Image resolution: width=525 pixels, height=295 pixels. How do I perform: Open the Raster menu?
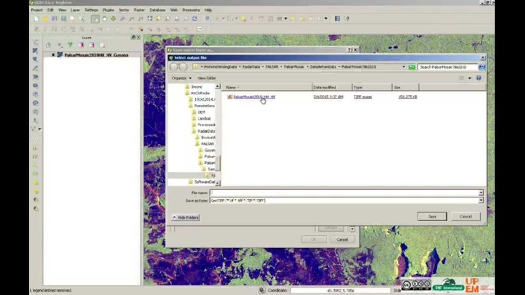click(x=139, y=10)
